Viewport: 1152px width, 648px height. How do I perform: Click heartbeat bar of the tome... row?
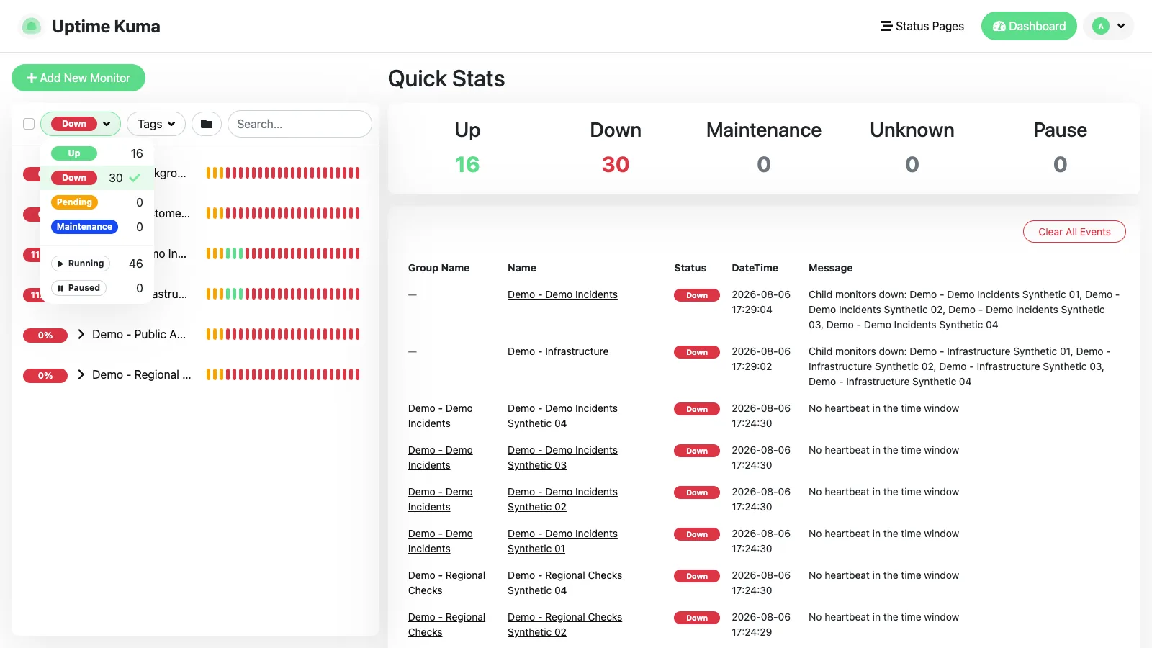coord(283,213)
